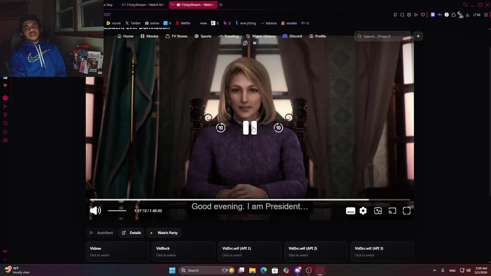Click the copy icon above video
The height and width of the screenshot is (276, 491).
[245, 43]
